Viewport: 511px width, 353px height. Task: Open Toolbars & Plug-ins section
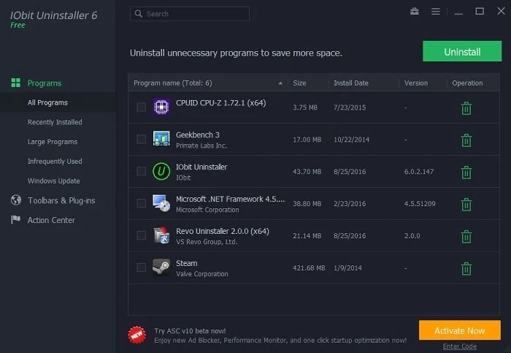coord(61,200)
